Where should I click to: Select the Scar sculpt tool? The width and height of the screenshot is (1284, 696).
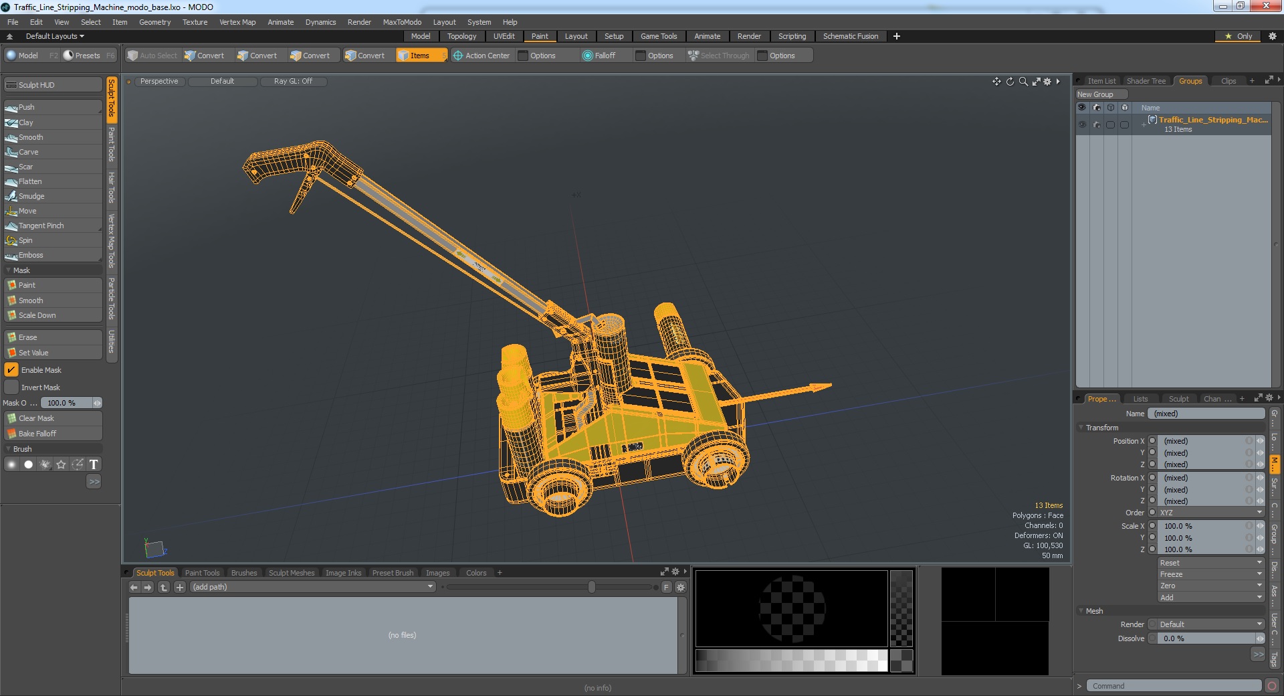click(53, 167)
